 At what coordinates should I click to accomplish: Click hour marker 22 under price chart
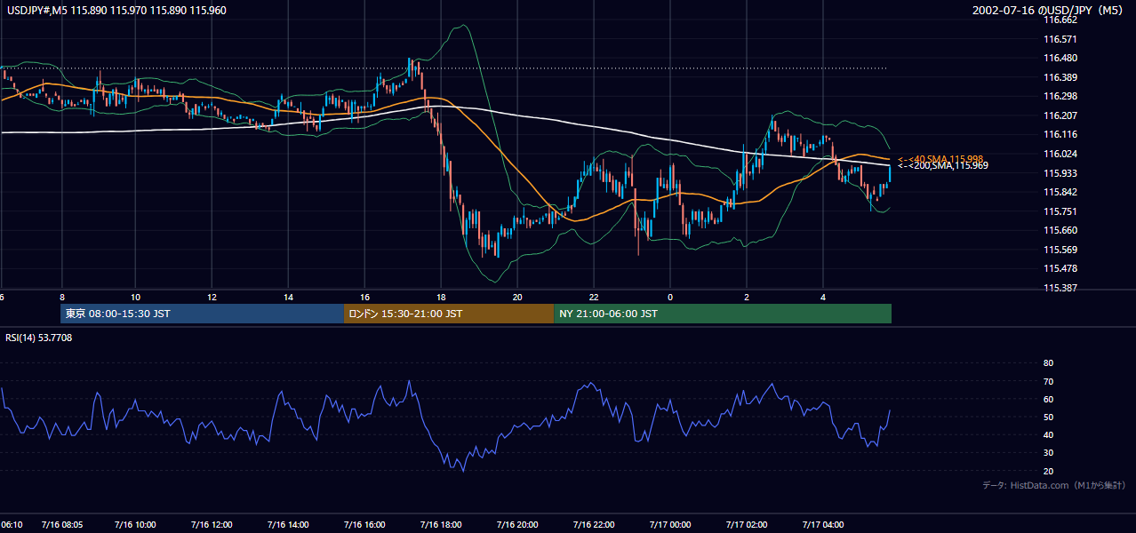coord(594,297)
